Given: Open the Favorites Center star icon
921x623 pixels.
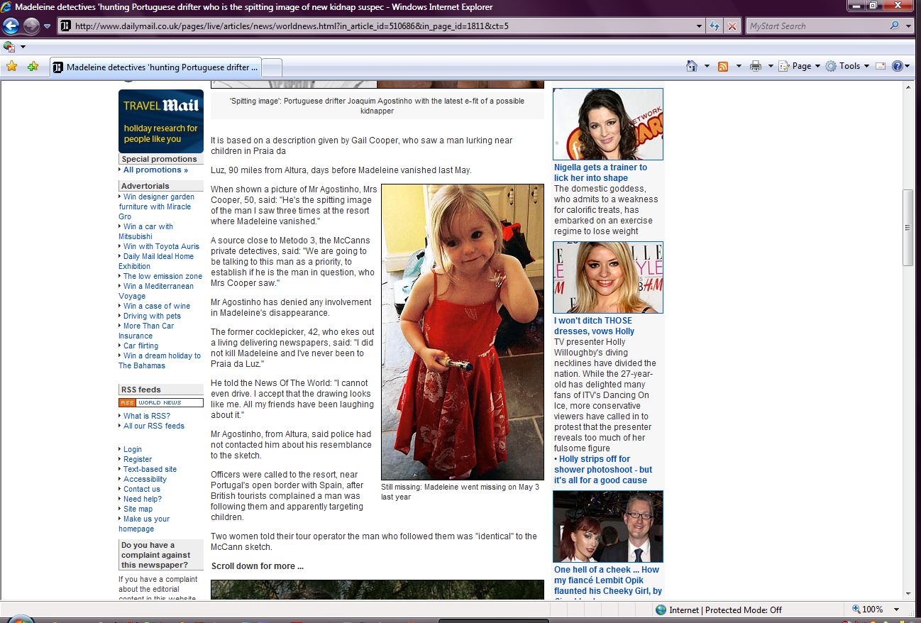Looking at the screenshot, I should click(11, 67).
